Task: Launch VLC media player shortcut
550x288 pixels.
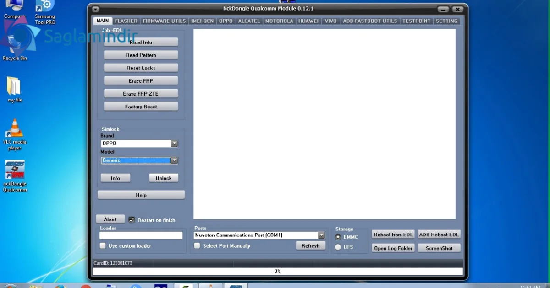Action: (15, 134)
